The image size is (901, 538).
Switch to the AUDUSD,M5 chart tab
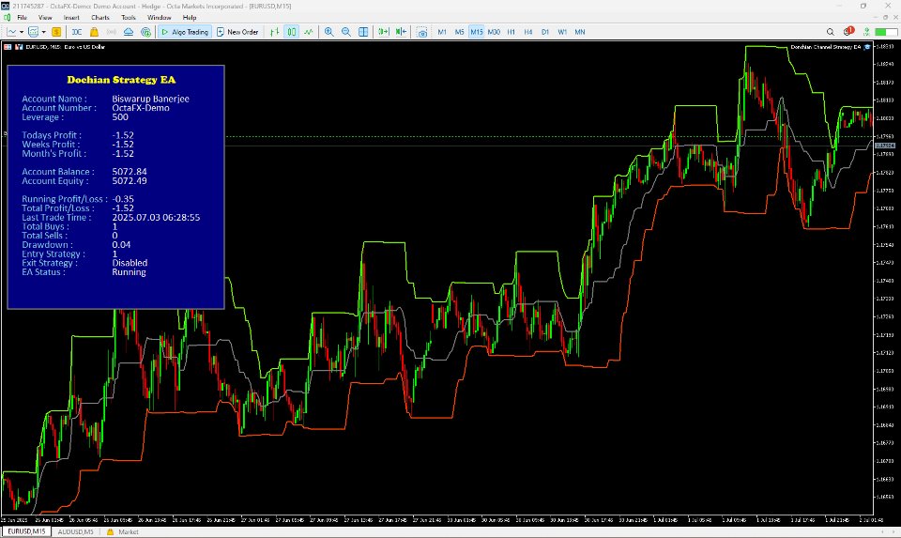pyautogui.click(x=75, y=531)
